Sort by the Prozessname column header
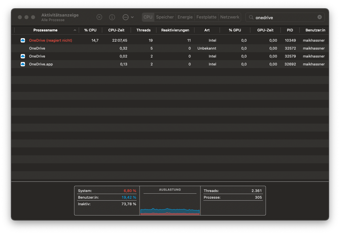This screenshot has width=340, height=234. [x=45, y=30]
